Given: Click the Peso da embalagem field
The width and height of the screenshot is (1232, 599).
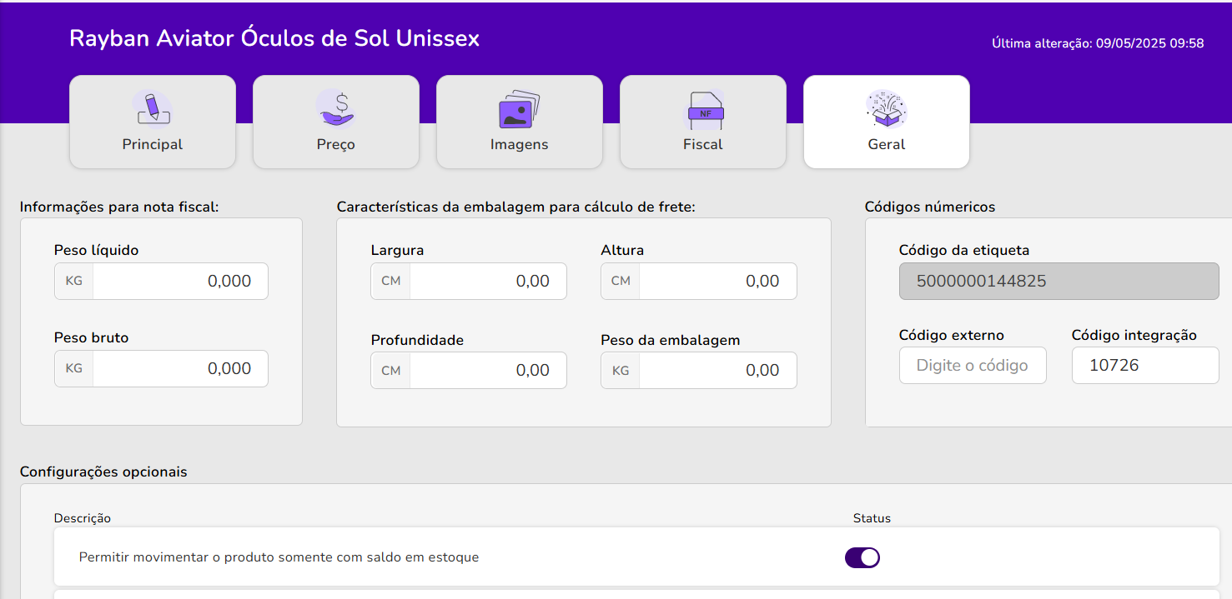Looking at the screenshot, I should 717,371.
